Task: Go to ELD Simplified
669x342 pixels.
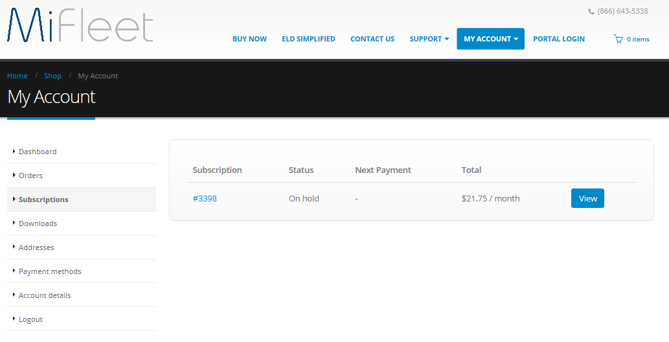Action: coord(308,39)
